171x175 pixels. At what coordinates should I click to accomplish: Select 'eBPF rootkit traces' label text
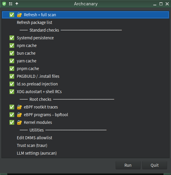click(x=41, y=107)
